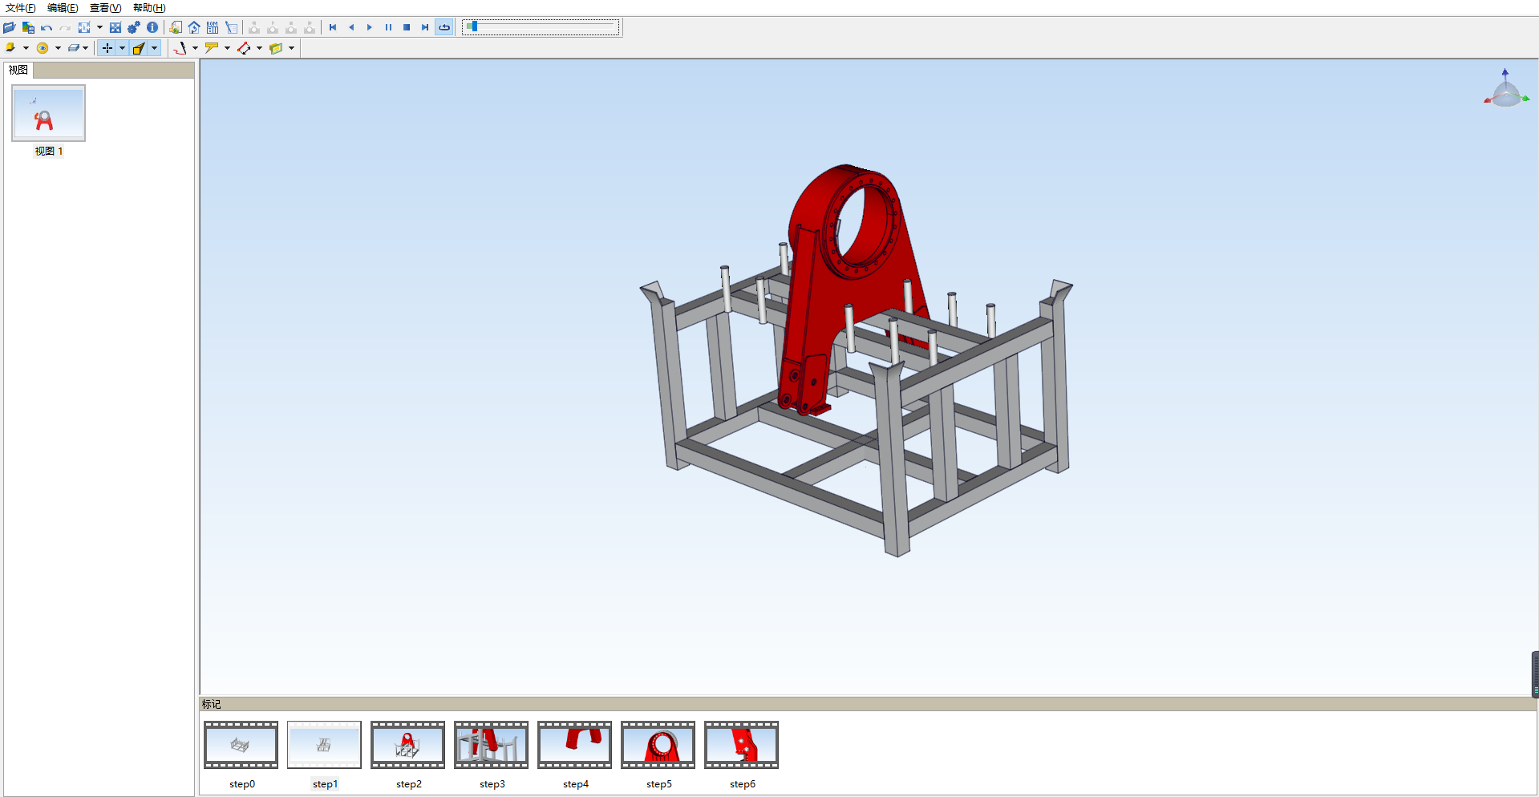Play the animation backward
1539x797 pixels.
click(351, 27)
